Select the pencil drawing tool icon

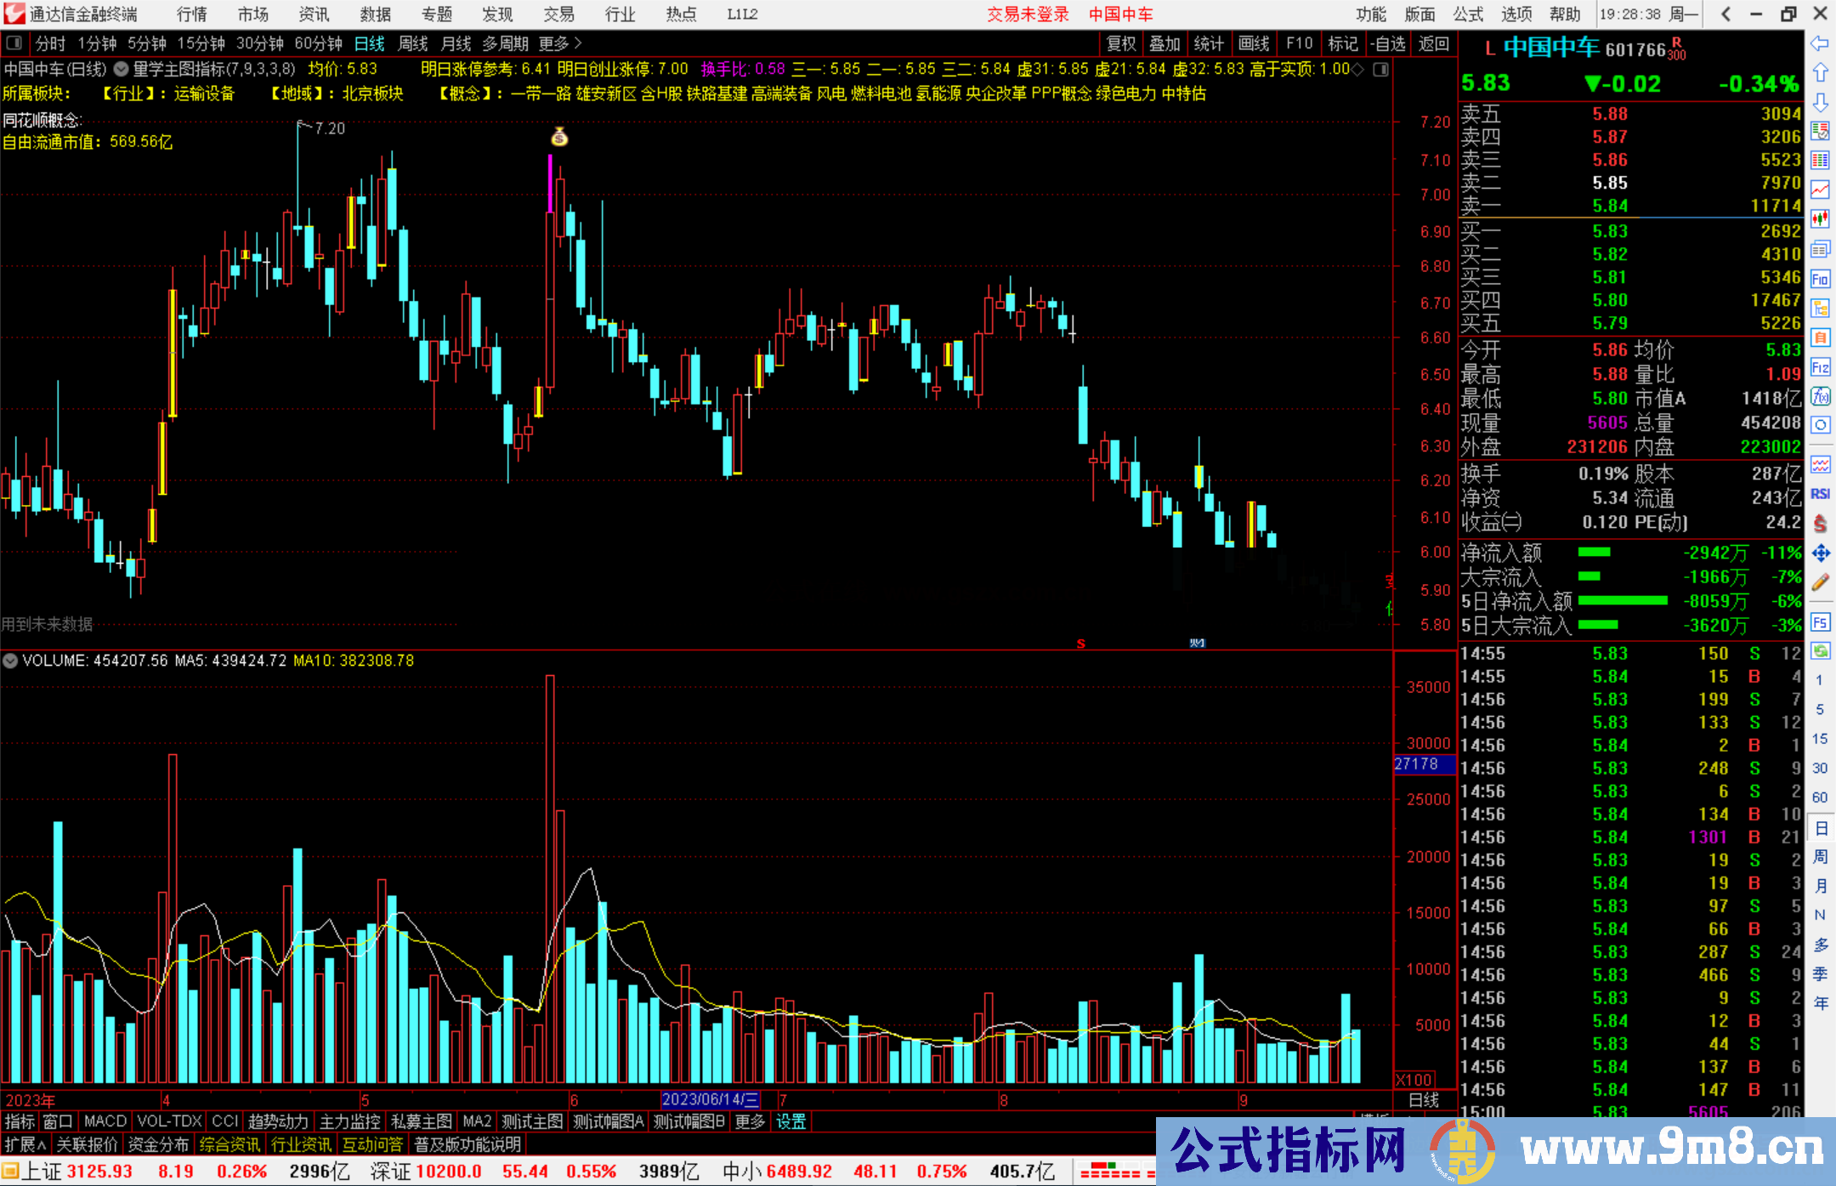[1820, 583]
